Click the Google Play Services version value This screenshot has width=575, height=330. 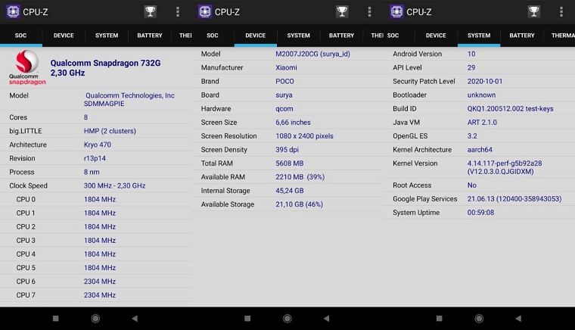point(514,199)
